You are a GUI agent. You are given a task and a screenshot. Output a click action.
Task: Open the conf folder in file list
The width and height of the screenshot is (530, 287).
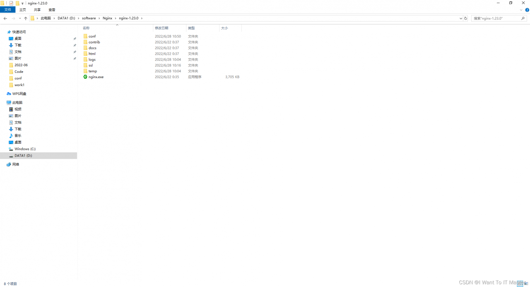pos(92,36)
